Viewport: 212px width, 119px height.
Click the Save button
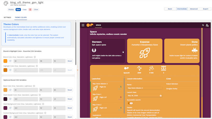pos(18,10)
